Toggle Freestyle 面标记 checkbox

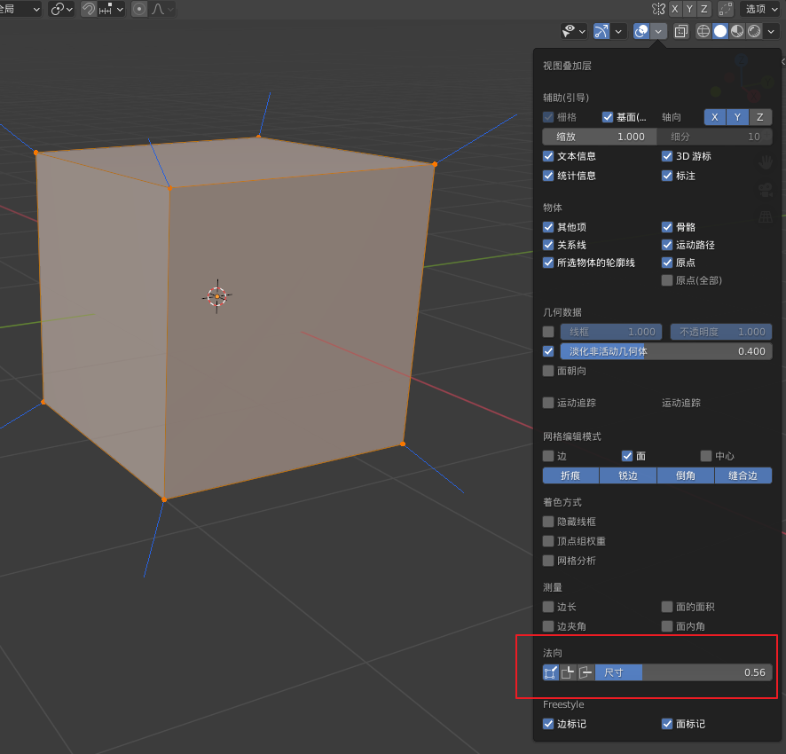pos(667,724)
